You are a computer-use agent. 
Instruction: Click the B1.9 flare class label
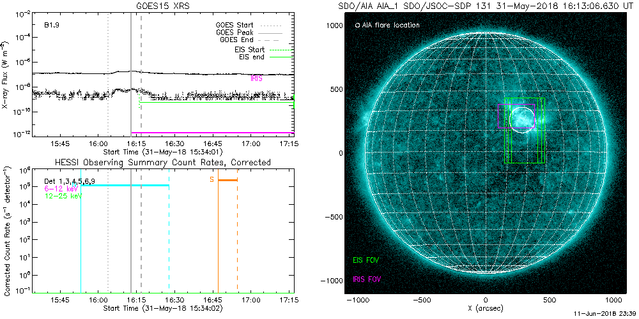pyautogui.click(x=51, y=25)
